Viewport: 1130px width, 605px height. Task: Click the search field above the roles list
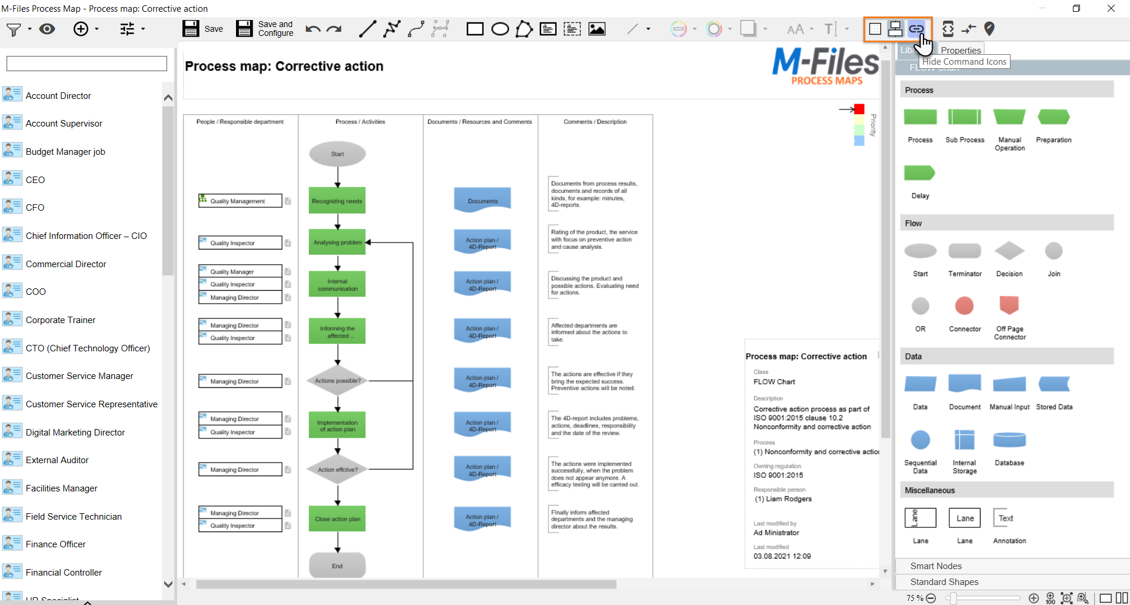[87, 64]
